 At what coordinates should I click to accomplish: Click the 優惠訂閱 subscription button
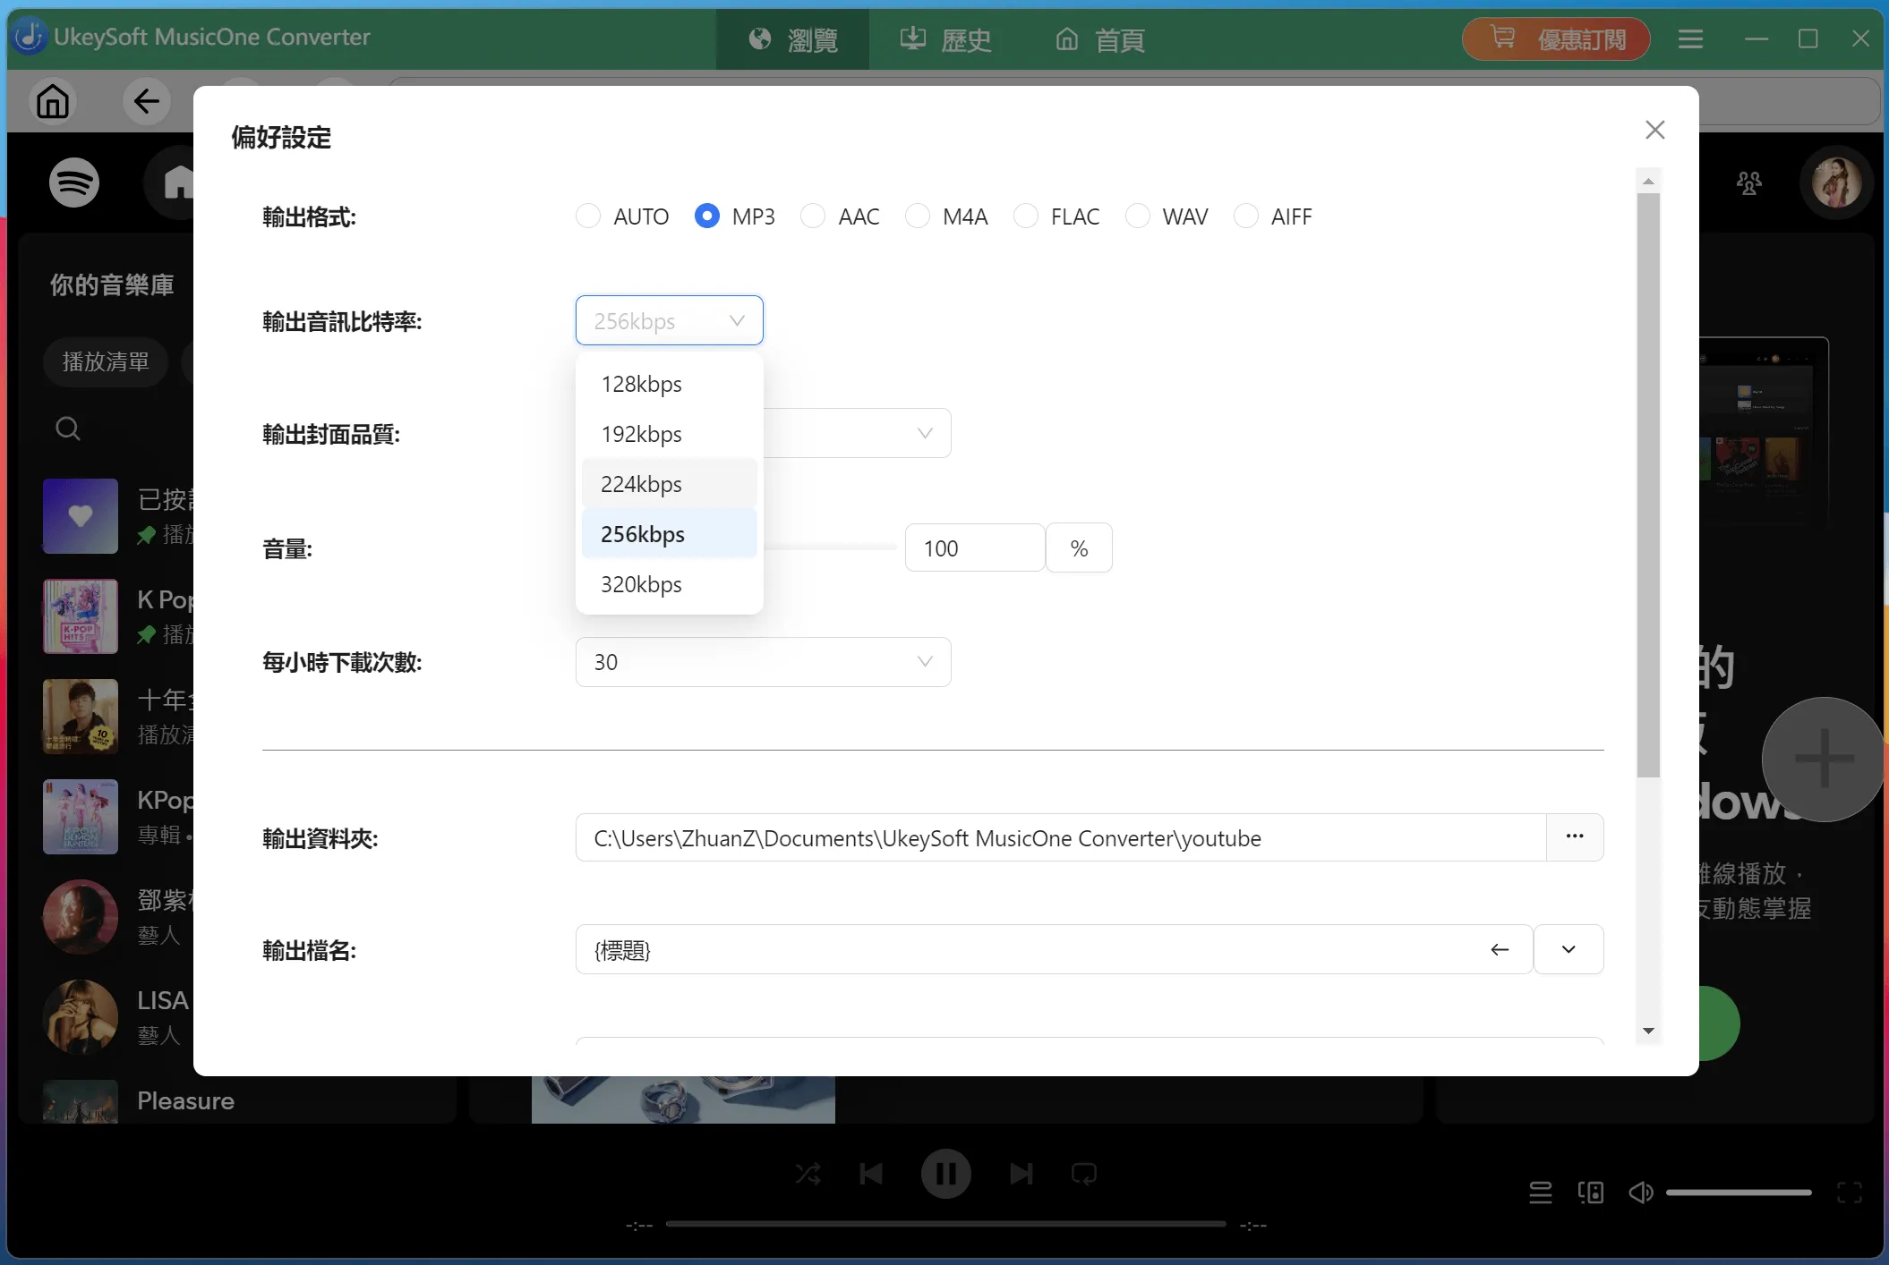click(1556, 39)
